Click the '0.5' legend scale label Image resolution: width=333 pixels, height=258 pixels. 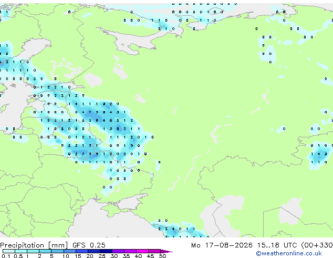coord(18,256)
